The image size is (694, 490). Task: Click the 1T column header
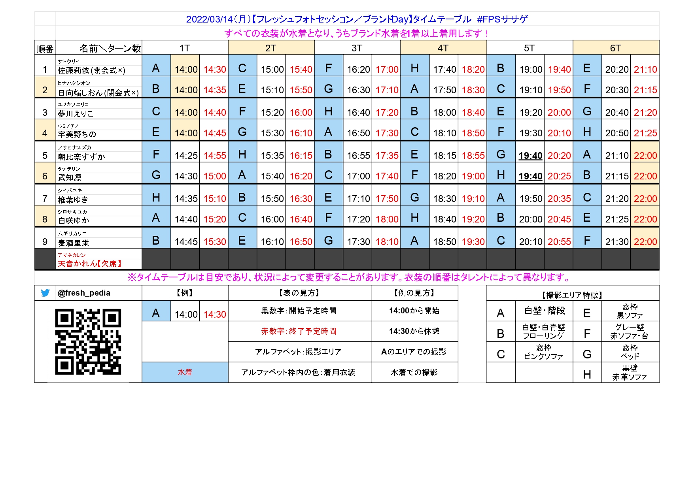coord(185,48)
